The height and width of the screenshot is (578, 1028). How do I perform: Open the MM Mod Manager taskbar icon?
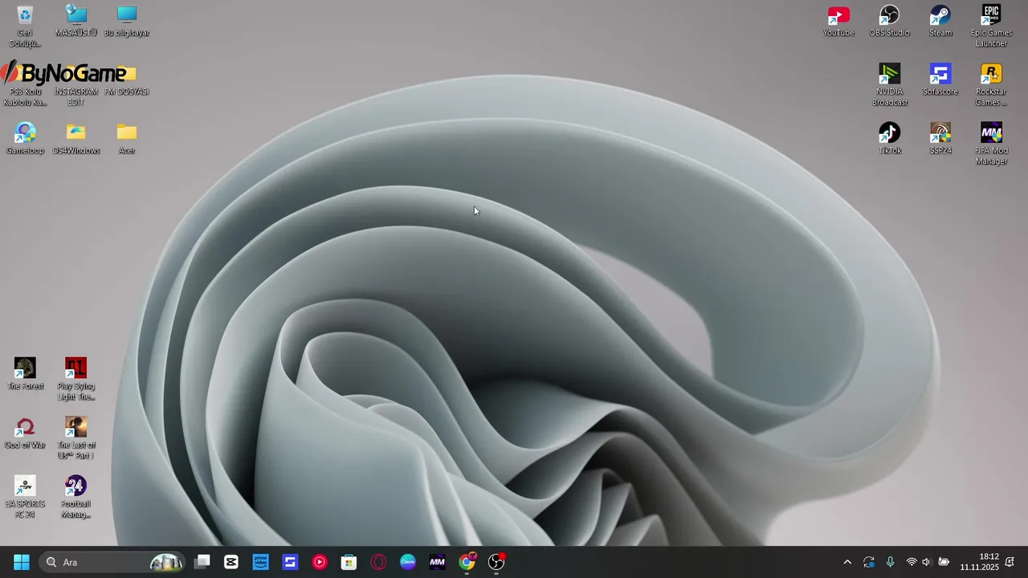pyautogui.click(x=437, y=562)
